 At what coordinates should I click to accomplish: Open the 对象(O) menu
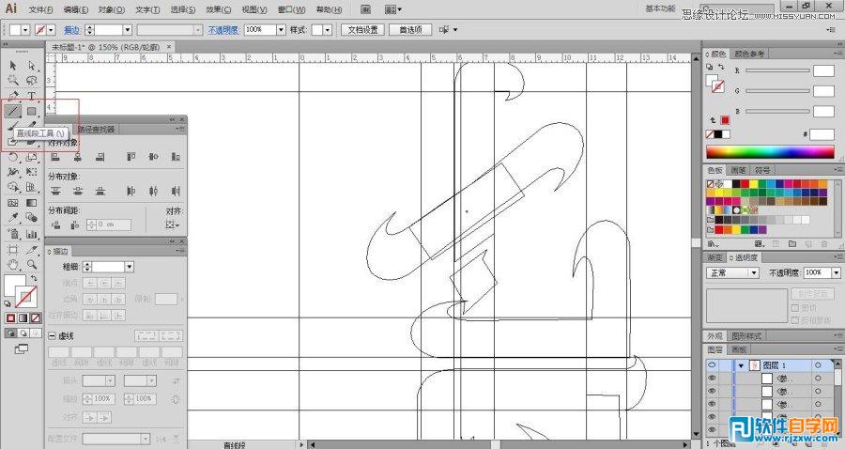(111, 9)
